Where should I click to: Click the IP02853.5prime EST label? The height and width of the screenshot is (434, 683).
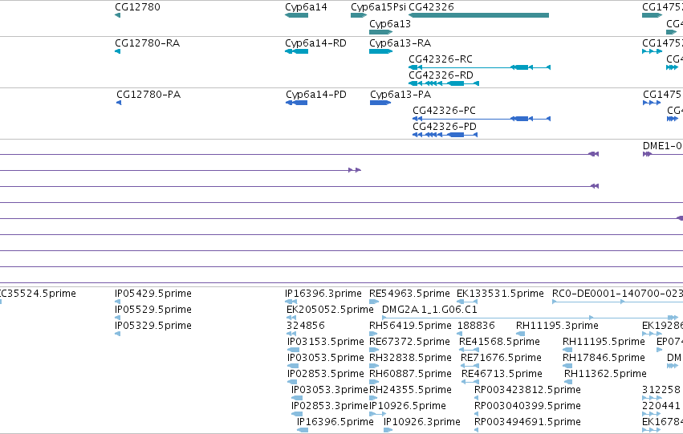[325, 375]
